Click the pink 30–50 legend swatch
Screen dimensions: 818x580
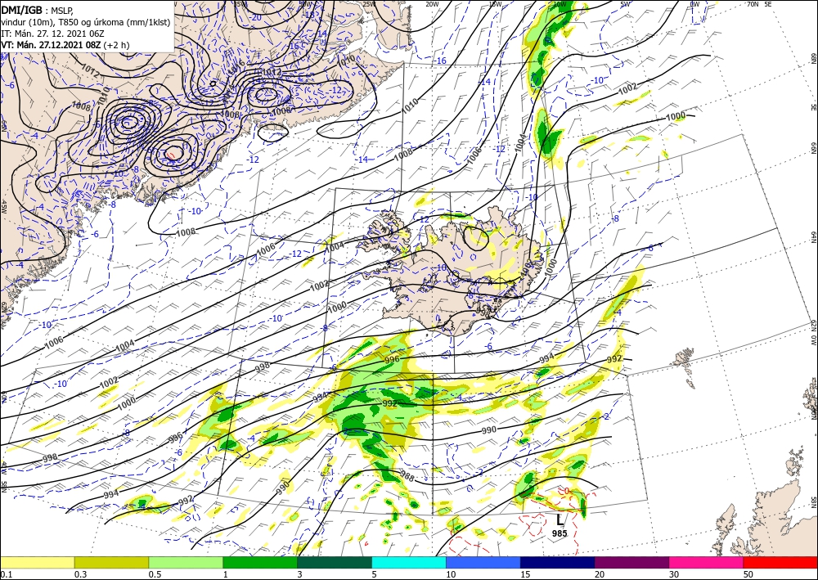pos(707,562)
